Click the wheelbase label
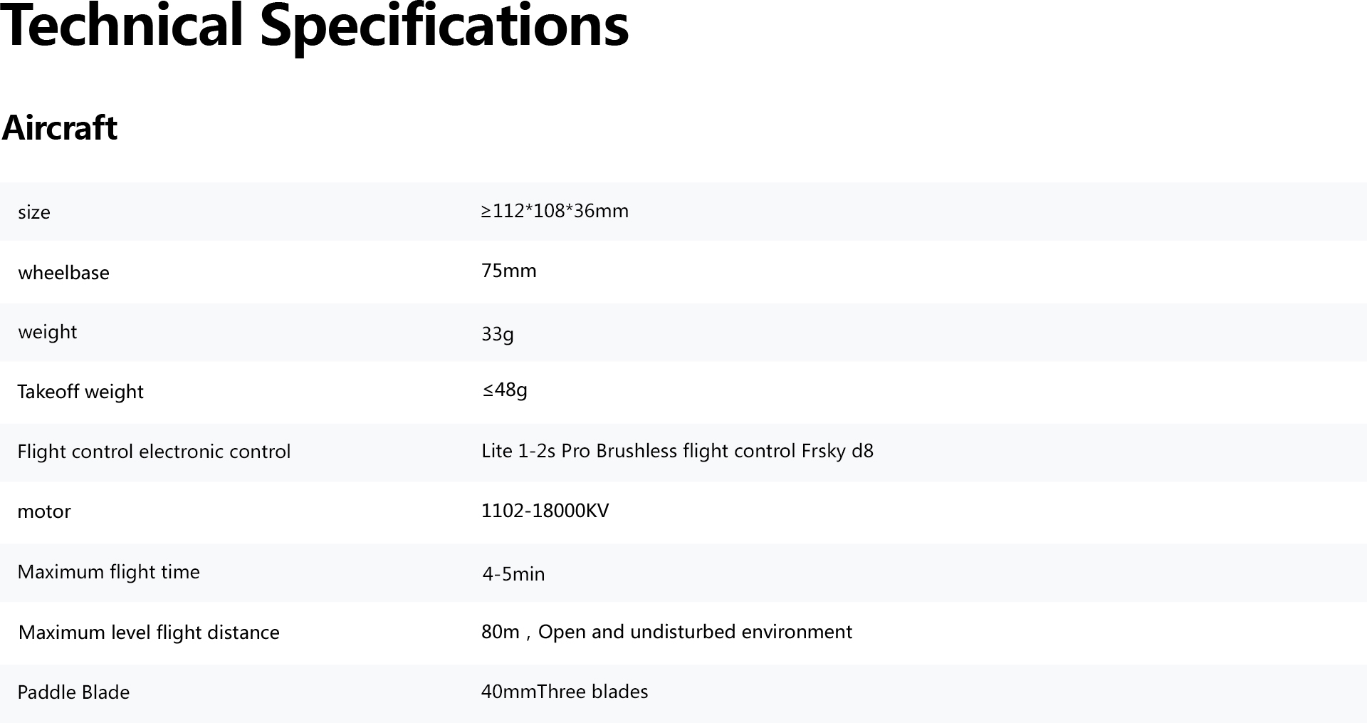1367x723 pixels. click(x=63, y=273)
